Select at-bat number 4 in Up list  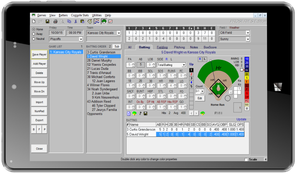tap(191, 82)
